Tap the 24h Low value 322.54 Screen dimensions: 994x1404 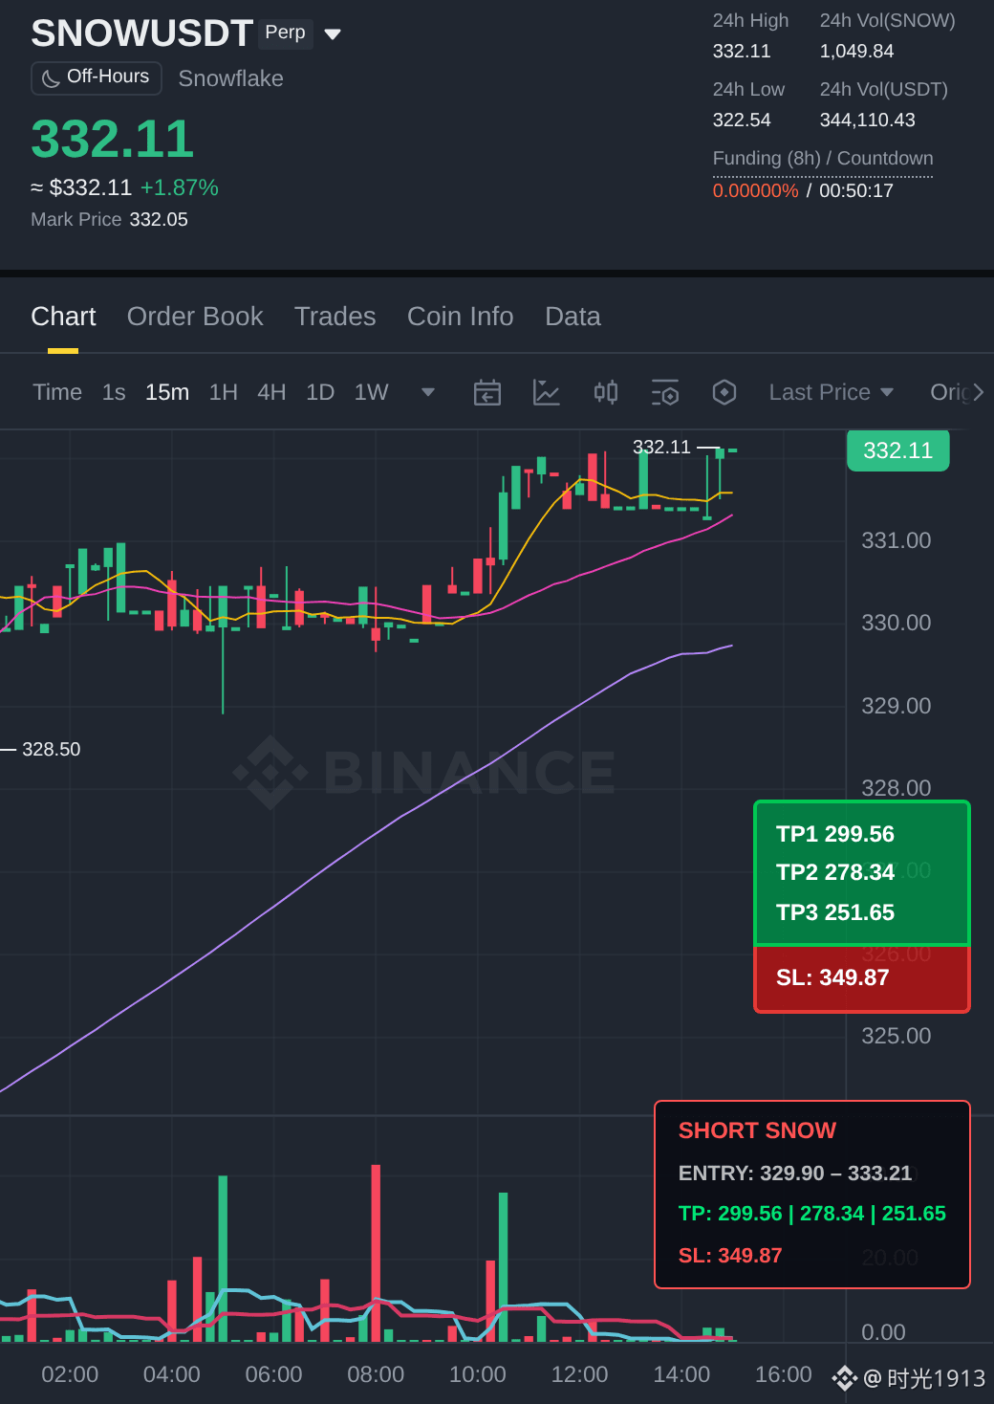[742, 120]
